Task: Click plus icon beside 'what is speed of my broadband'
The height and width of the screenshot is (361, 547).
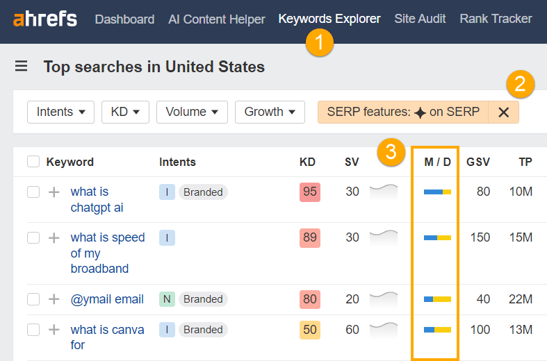Action: (x=54, y=238)
